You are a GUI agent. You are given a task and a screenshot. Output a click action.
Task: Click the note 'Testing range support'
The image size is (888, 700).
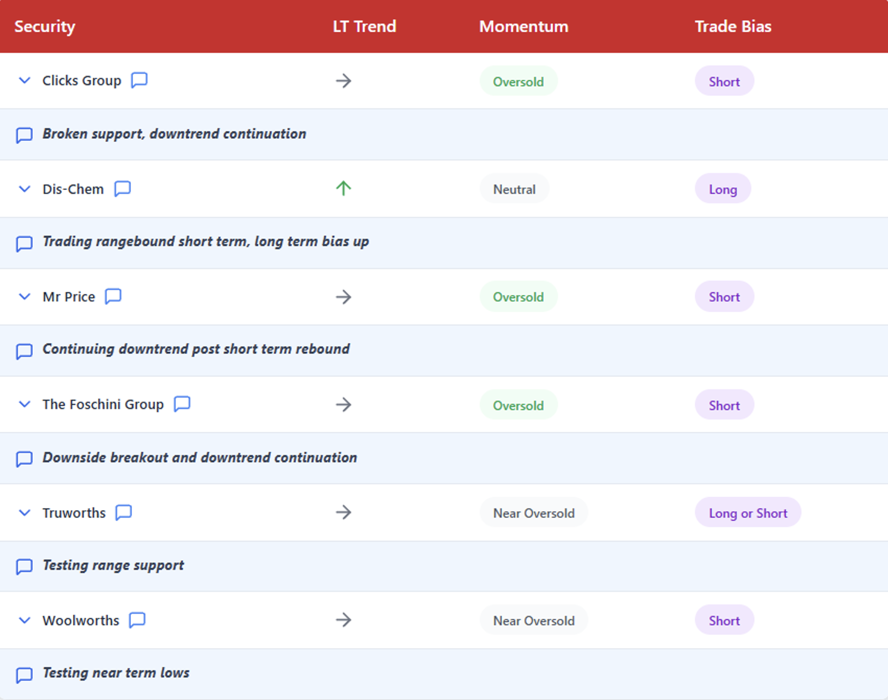click(113, 565)
